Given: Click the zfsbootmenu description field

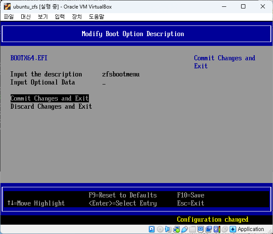Looking at the screenshot, I should [x=121, y=74].
